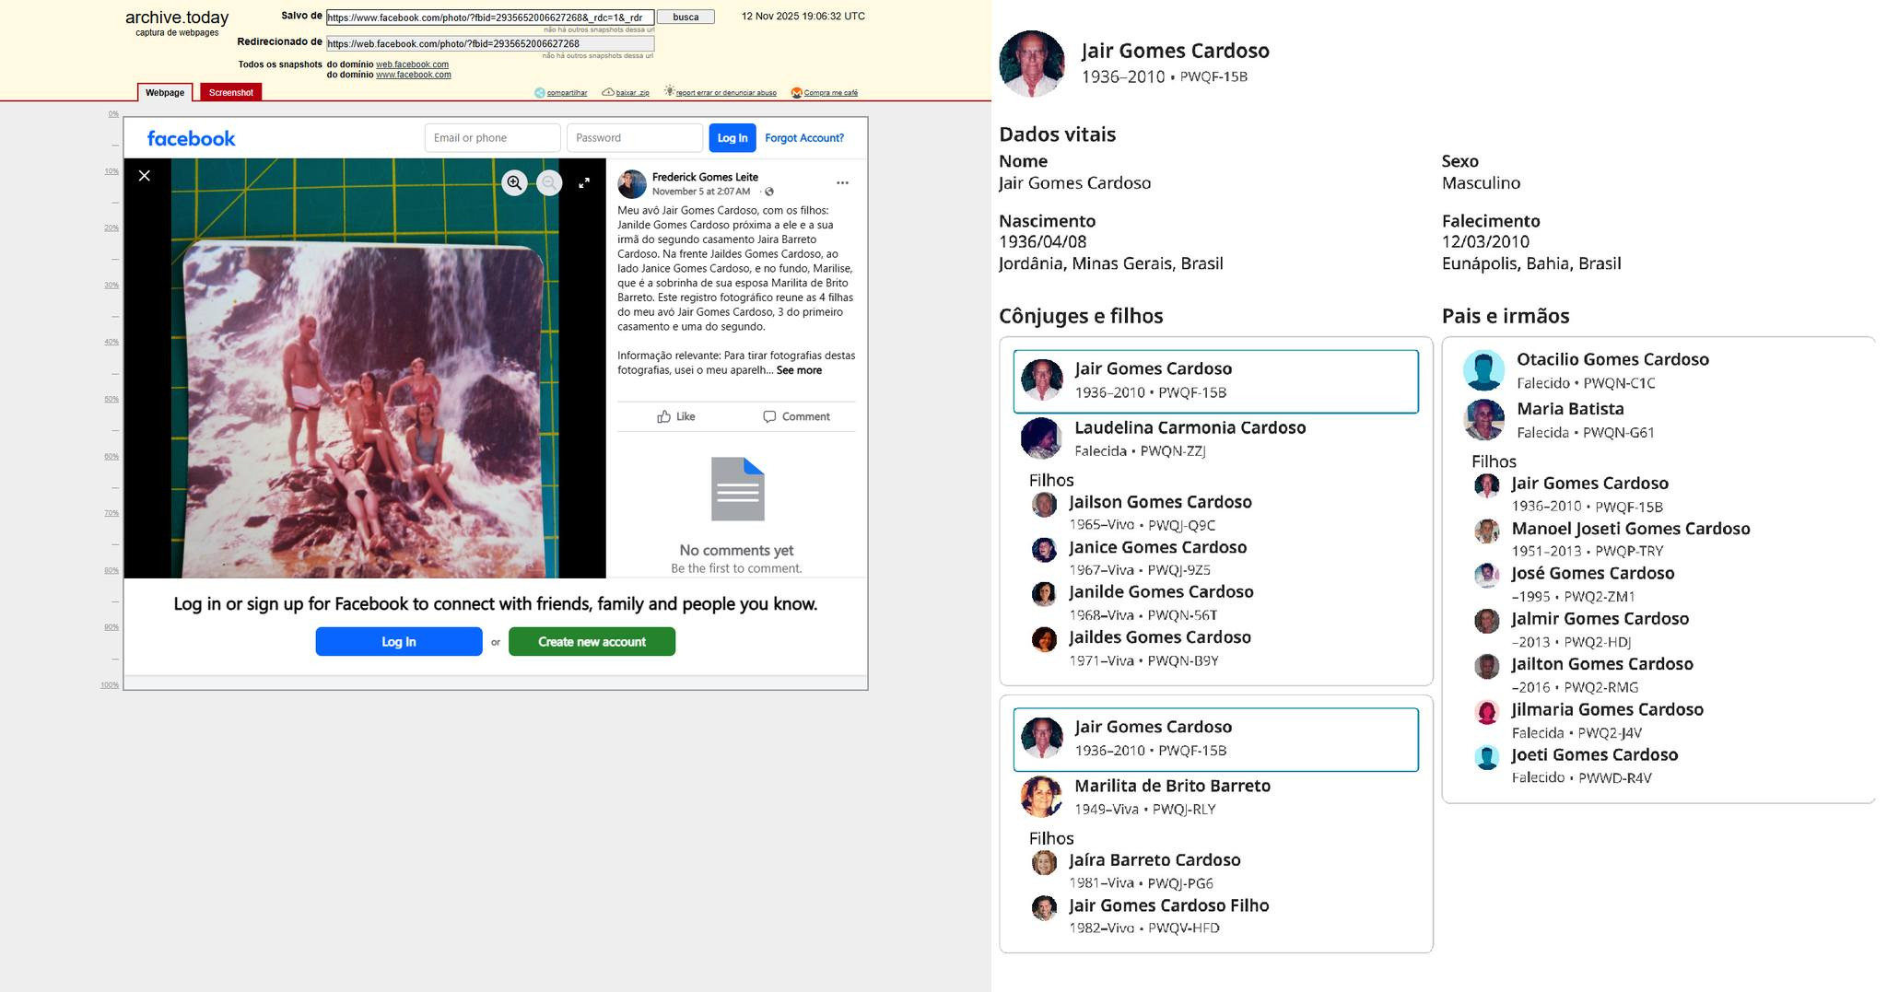Image resolution: width=1887 pixels, height=992 pixels.
Task: Open the baixar .zip download link
Action: coord(631,93)
